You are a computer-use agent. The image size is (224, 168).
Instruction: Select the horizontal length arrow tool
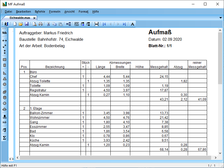coord(5,40)
